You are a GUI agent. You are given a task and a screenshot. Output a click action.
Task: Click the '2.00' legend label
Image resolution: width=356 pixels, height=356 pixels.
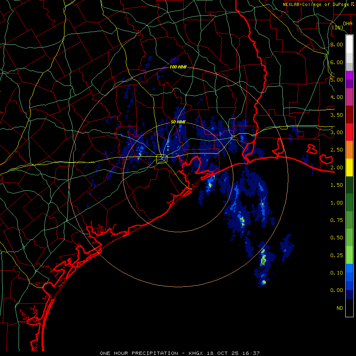click(x=337, y=168)
